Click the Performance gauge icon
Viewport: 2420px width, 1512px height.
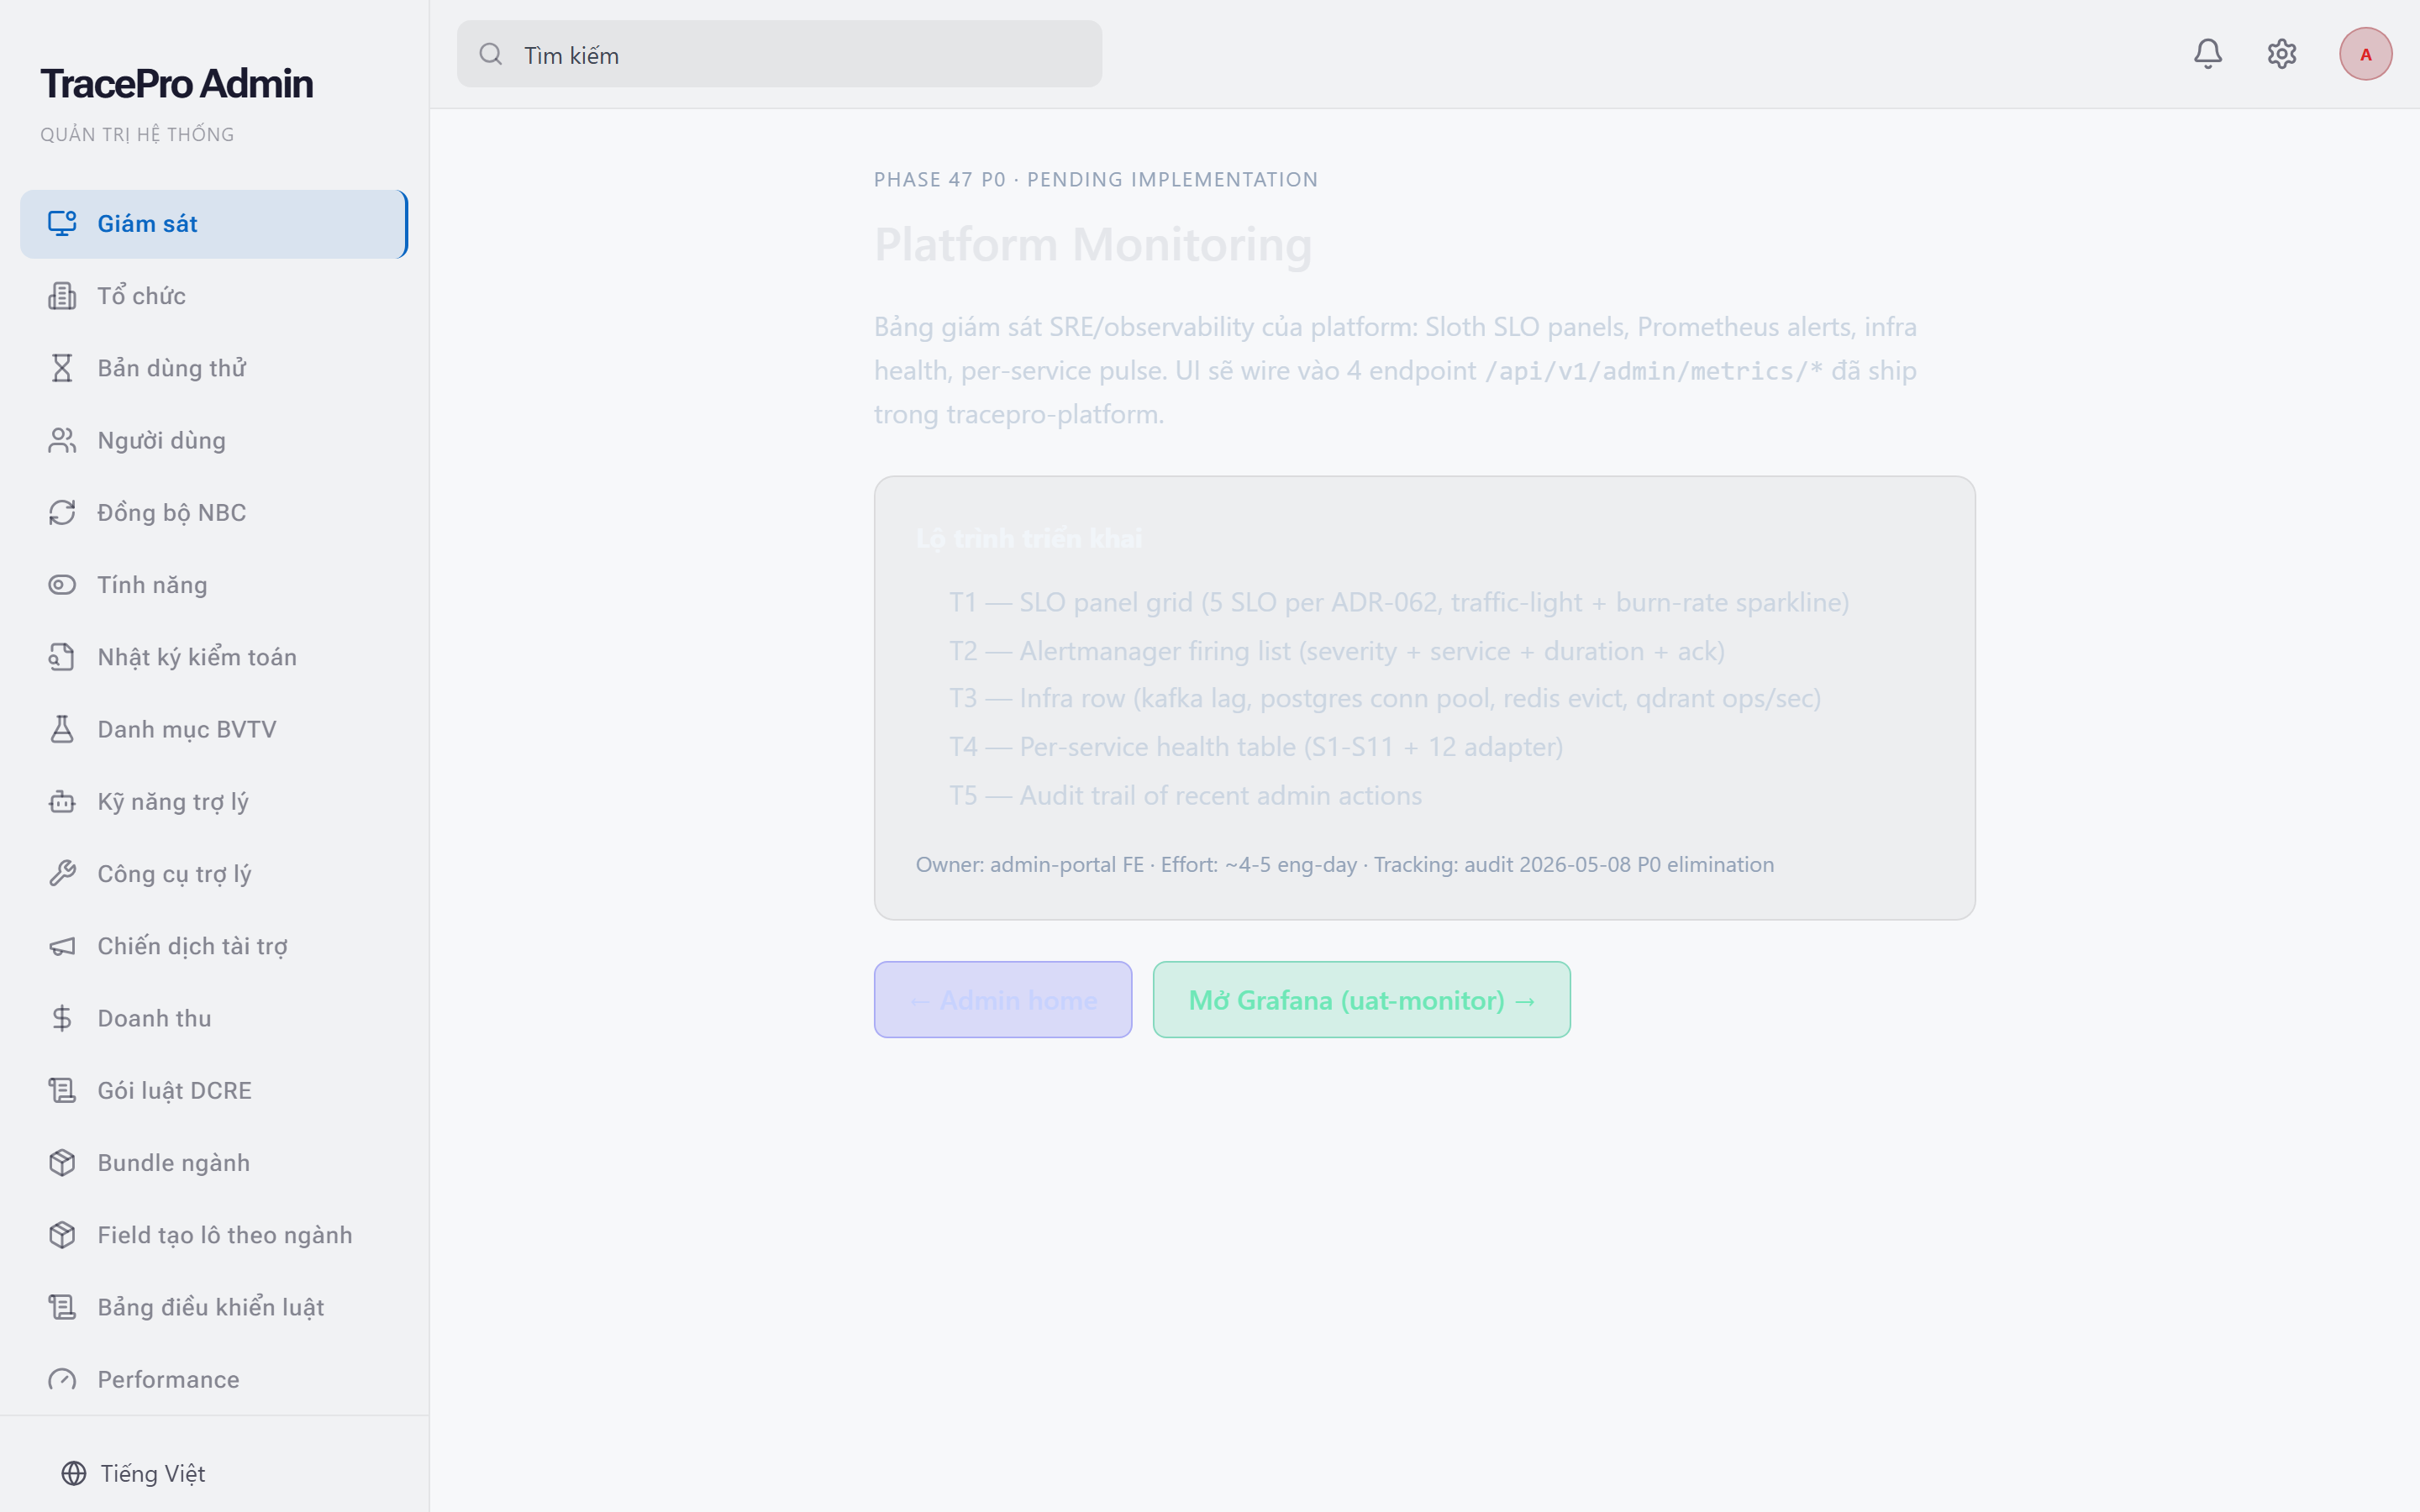pos(62,1380)
